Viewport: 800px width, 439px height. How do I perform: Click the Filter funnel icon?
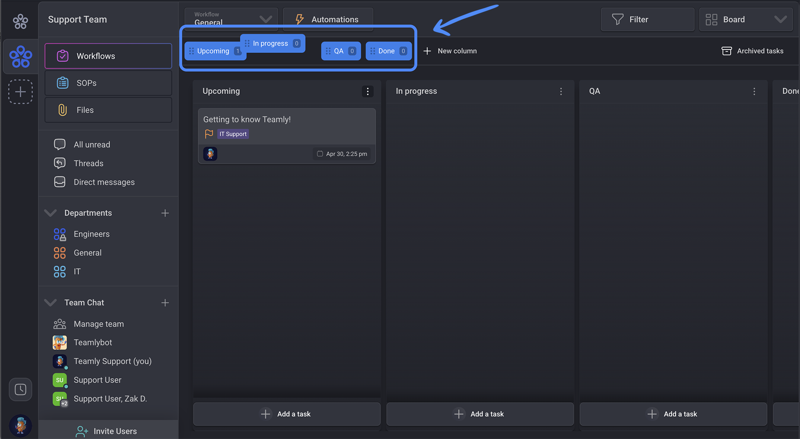(618, 19)
